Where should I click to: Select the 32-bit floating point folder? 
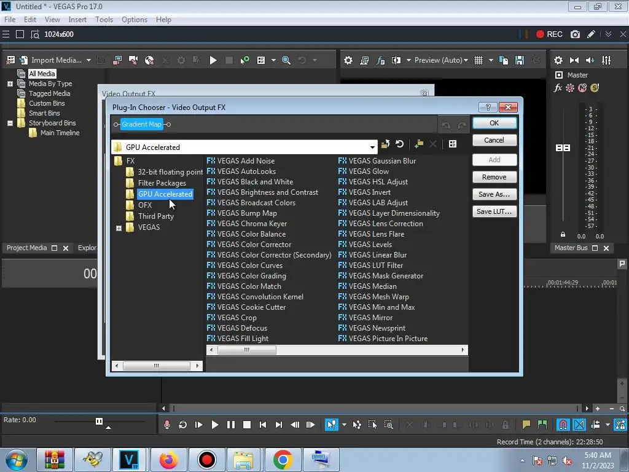point(170,172)
